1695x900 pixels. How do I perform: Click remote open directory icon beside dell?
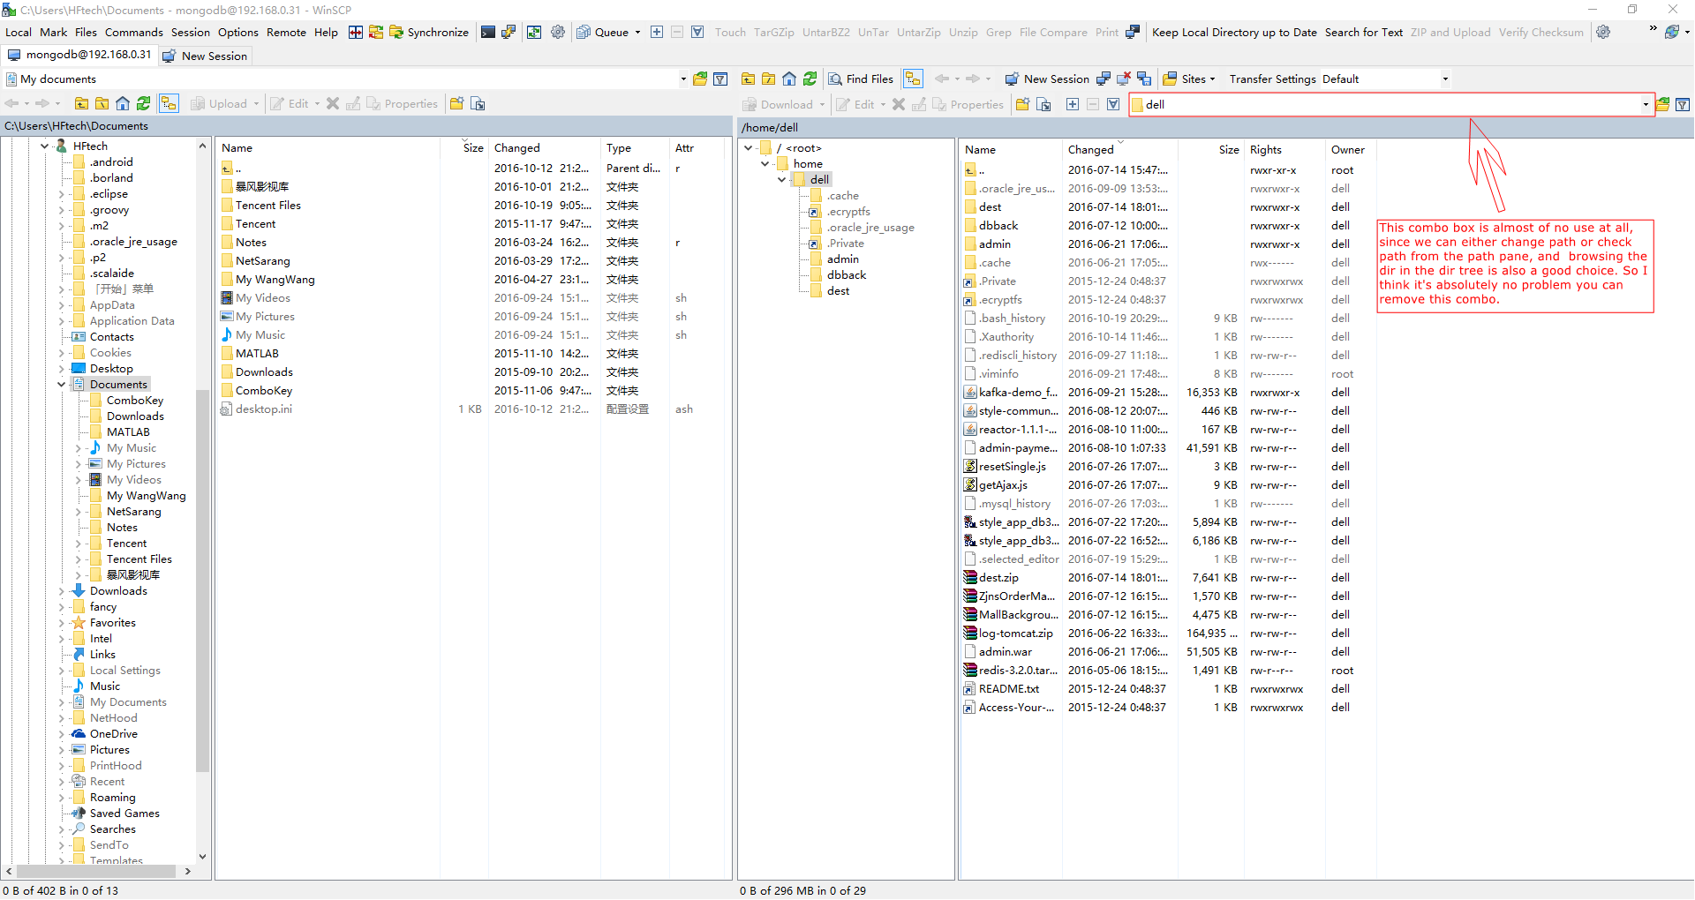point(1662,105)
